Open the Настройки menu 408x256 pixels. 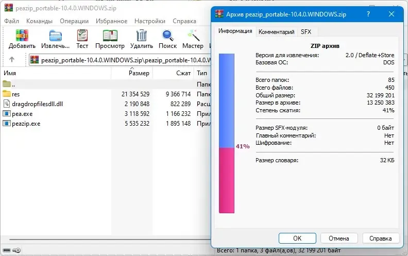tap(150, 21)
